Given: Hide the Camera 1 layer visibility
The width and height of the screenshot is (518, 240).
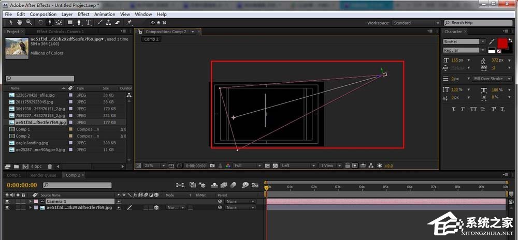Looking at the screenshot, I should pos(7,201).
